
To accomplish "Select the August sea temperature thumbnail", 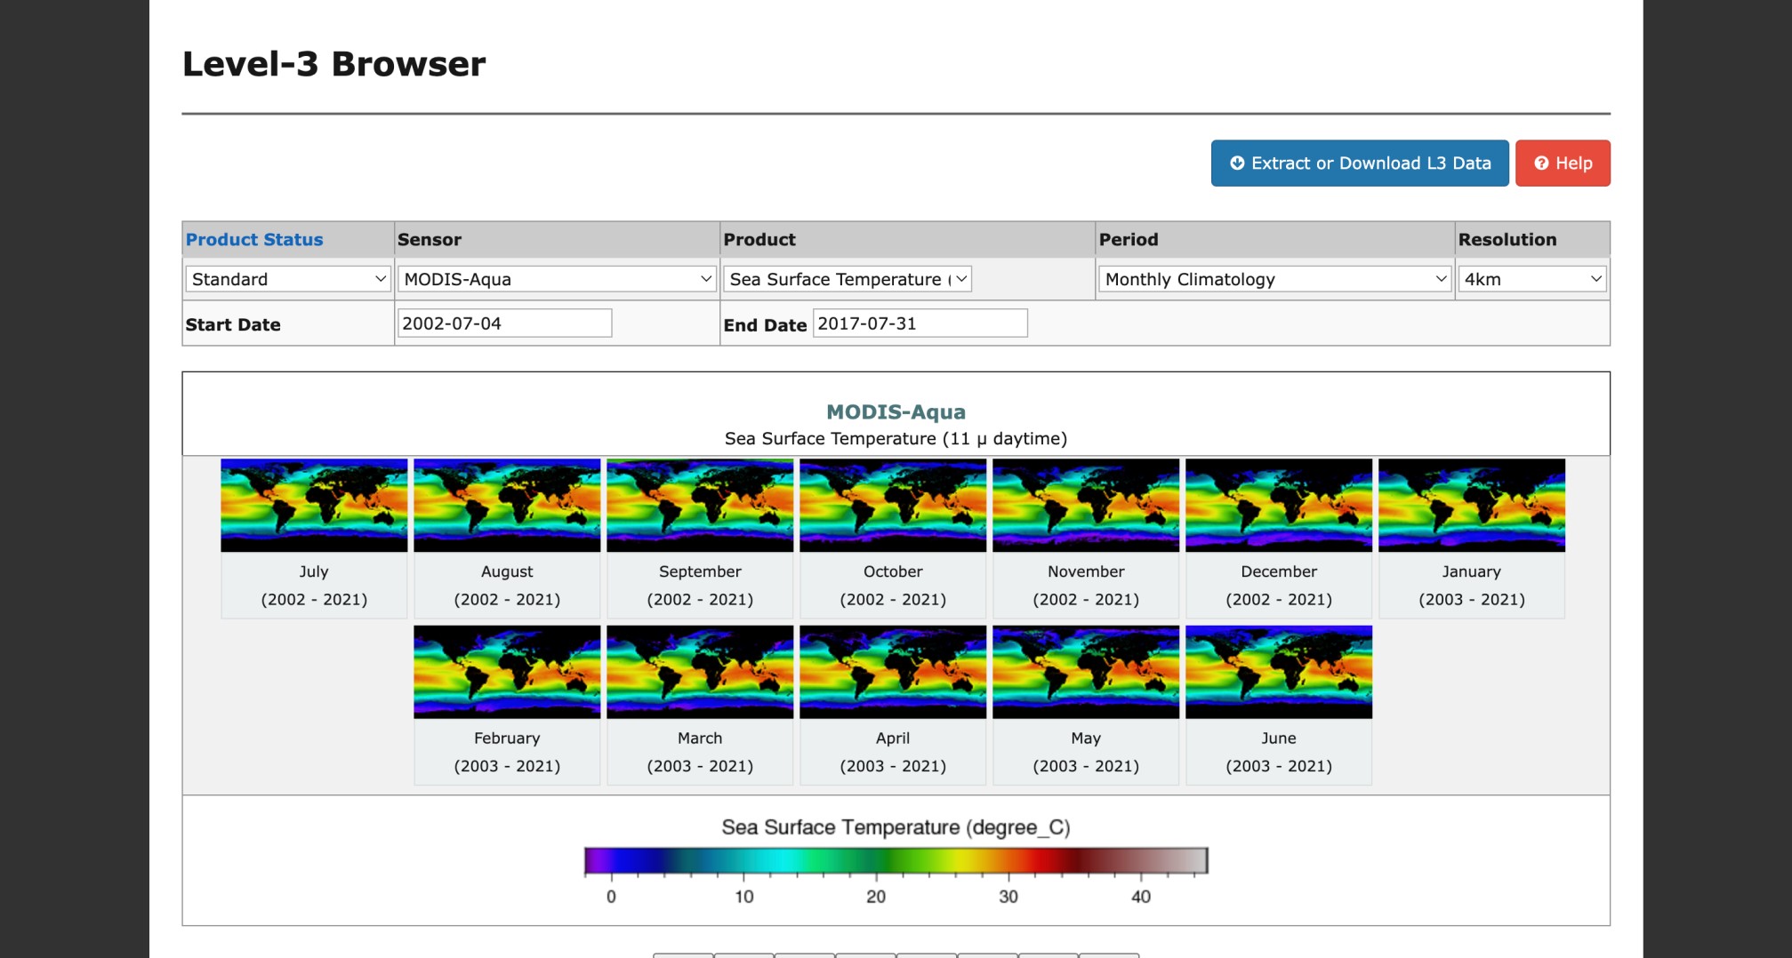I will [x=507, y=505].
